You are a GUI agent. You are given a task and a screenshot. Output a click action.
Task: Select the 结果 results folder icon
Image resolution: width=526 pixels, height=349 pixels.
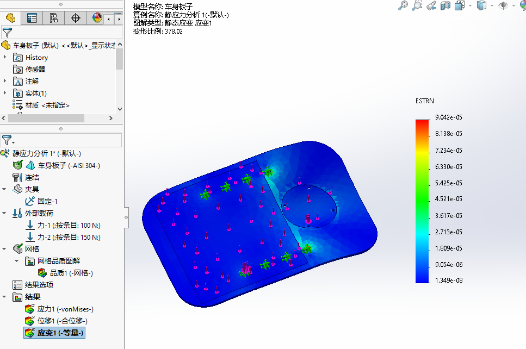[x=17, y=297]
